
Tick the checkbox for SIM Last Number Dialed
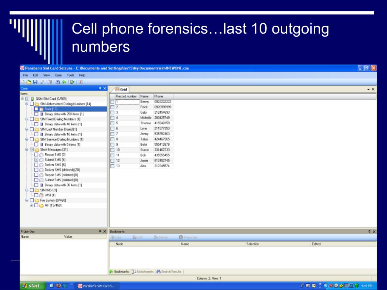pyautogui.click(x=32, y=129)
